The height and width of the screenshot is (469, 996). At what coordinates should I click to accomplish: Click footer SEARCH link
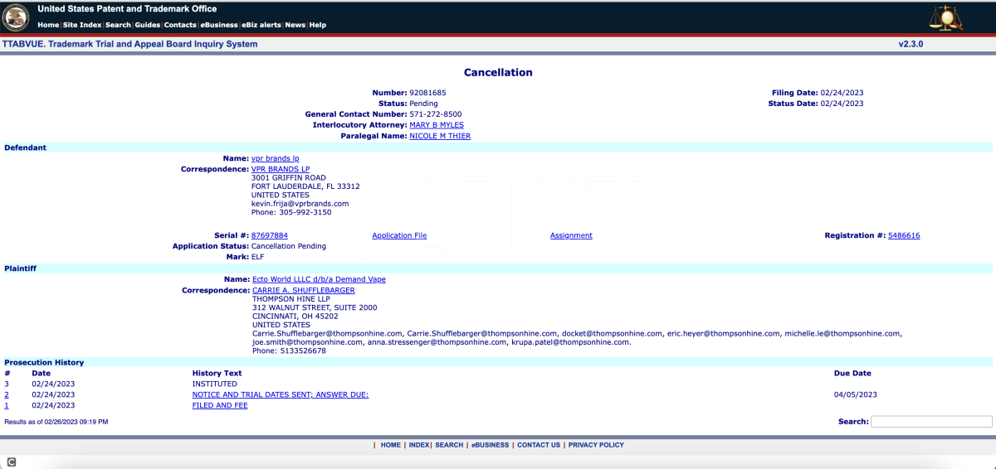449,445
